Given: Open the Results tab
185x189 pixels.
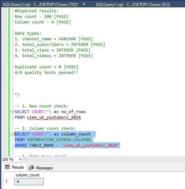Looking at the screenshot, I should coord(14,167).
